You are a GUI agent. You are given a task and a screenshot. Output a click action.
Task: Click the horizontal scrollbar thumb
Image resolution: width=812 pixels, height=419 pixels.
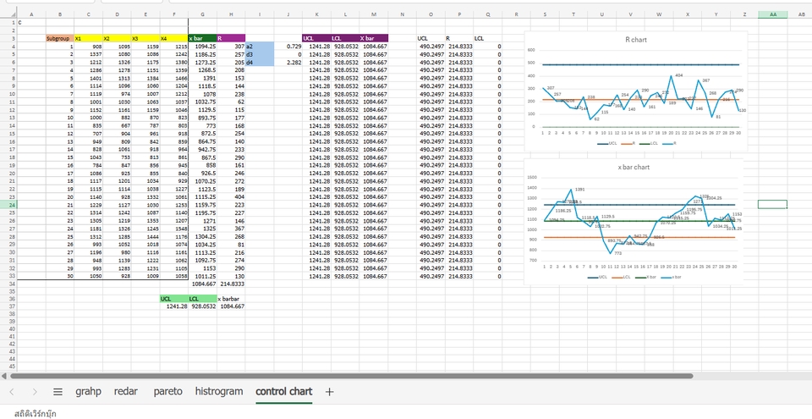pos(350,376)
